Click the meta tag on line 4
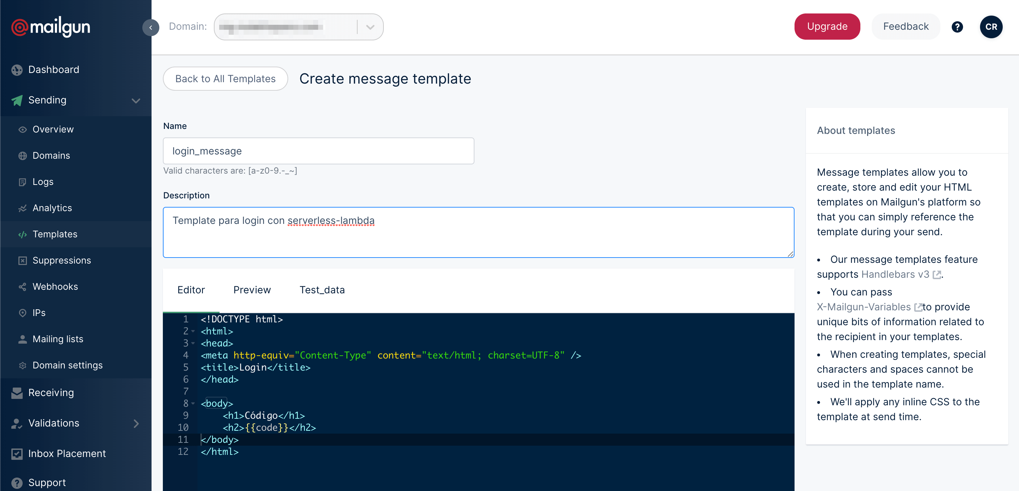The width and height of the screenshot is (1019, 491). [x=391, y=355]
